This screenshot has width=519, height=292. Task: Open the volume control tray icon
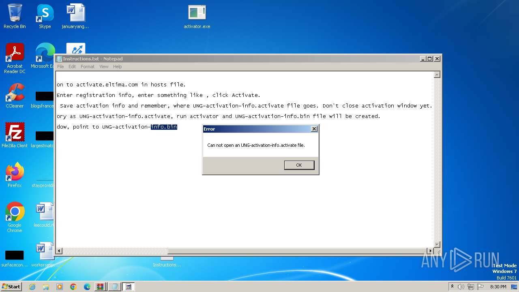click(x=461, y=287)
